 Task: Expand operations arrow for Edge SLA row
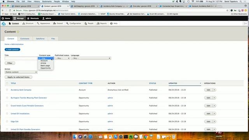click(x=214, y=121)
